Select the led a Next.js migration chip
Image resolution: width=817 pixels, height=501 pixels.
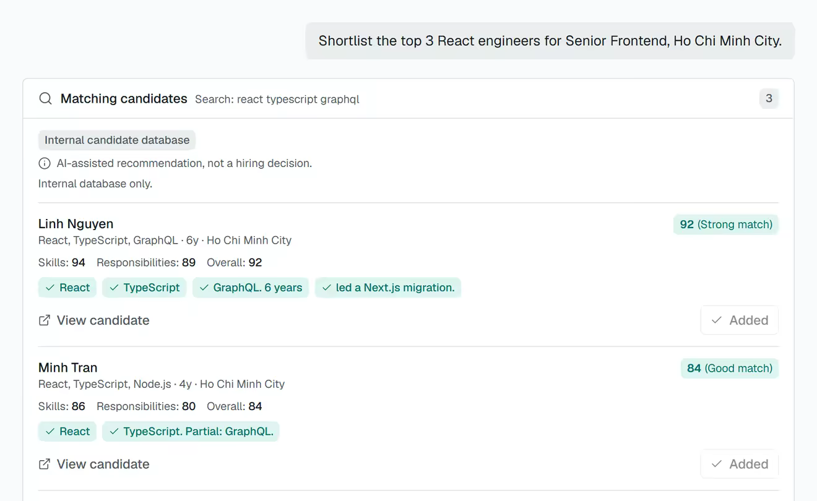pos(388,288)
